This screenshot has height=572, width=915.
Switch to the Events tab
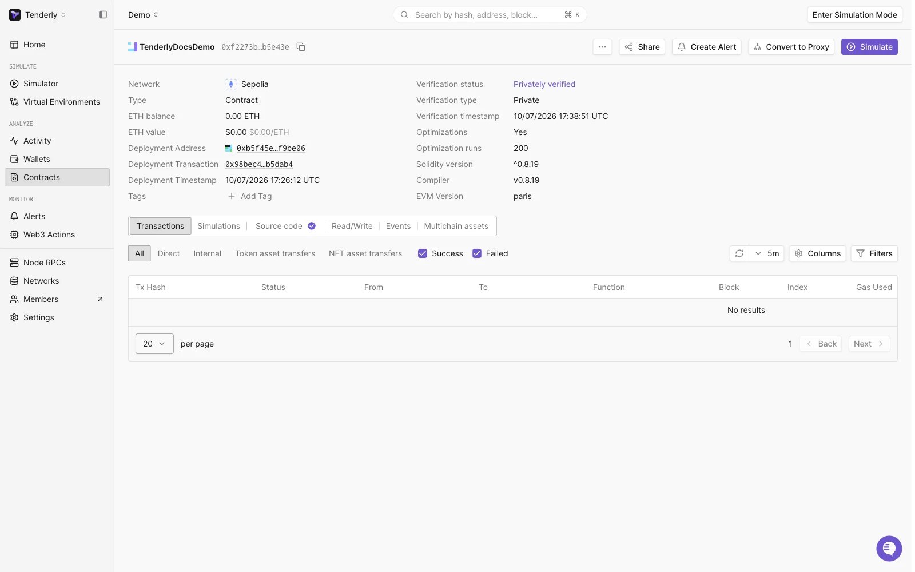pyautogui.click(x=398, y=226)
